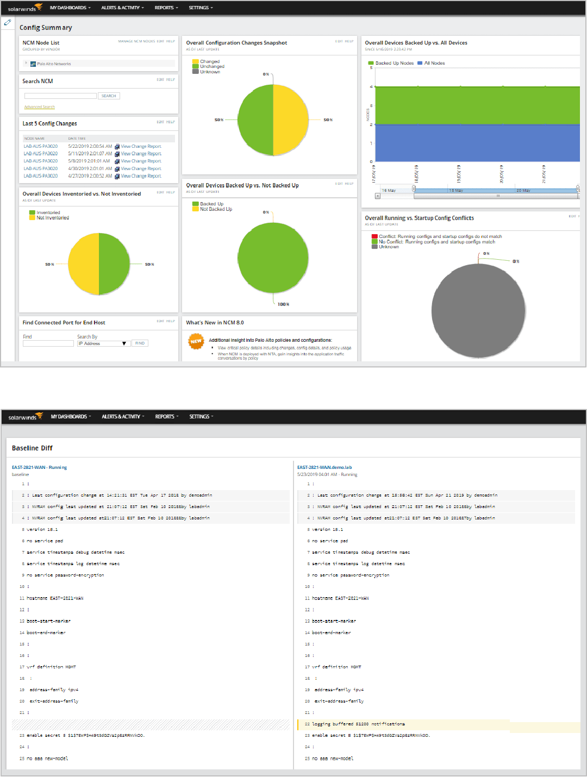The height and width of the screenshot is (777, 587).
Task: Click the Backed Up Nodes green legend swatch
Action: (x=371, y=63)
